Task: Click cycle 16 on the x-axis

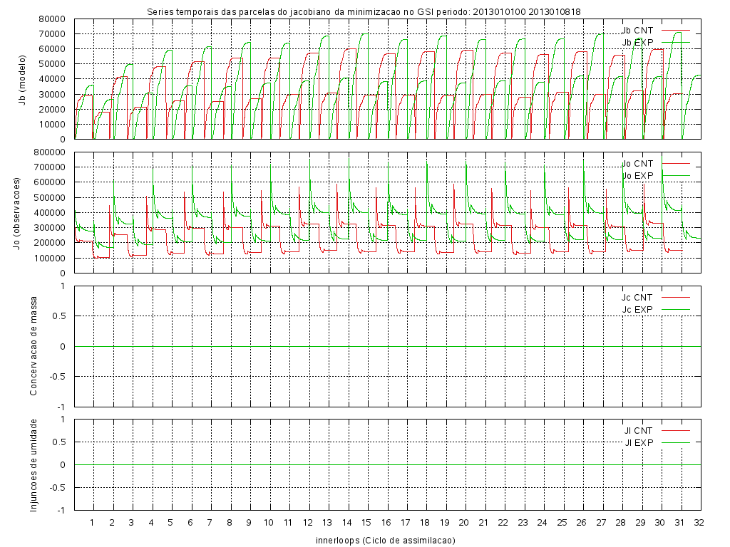Action: click(386, 522)
